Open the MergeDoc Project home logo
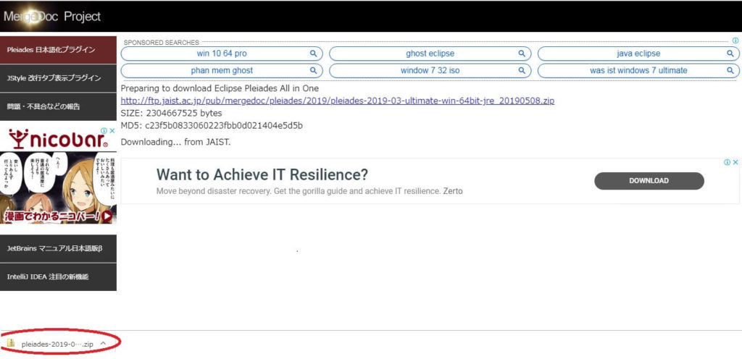This screenshot has height=359, width=742. pos(52,17)
